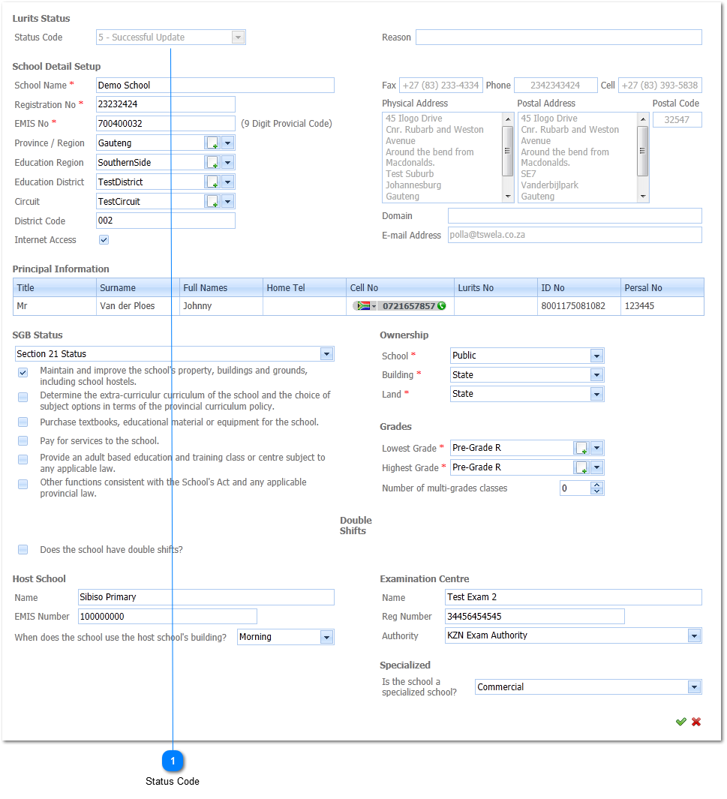Open the country flag selector in Cell No
The height and width of the screenshot is (799, 727).
pos(366,306)
